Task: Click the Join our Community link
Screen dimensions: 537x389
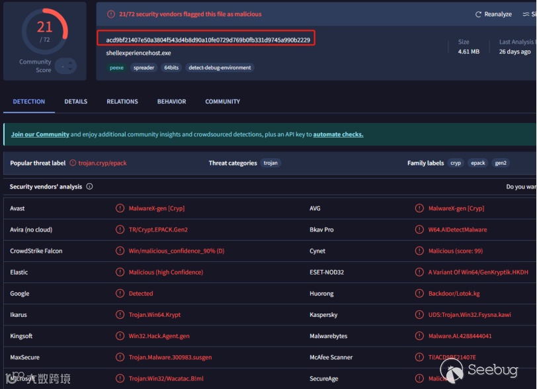Action: (40, 134)
